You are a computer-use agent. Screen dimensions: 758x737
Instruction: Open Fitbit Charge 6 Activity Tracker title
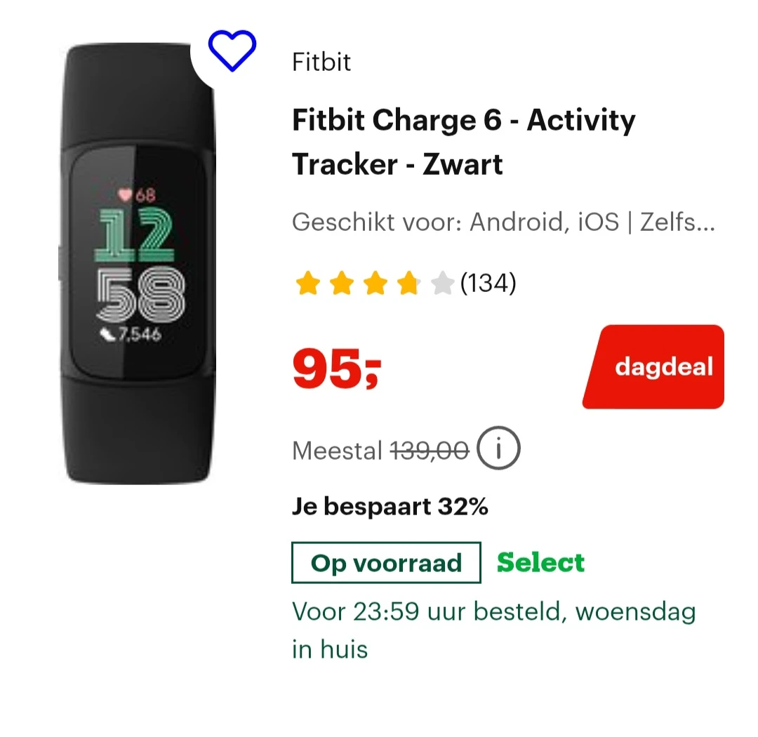click(x=464, y=142)
